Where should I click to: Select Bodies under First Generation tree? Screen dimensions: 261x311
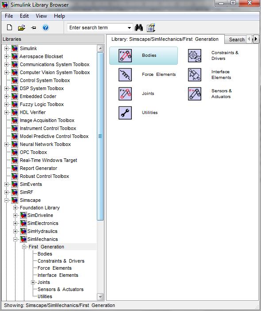click(x=45, y=254)
